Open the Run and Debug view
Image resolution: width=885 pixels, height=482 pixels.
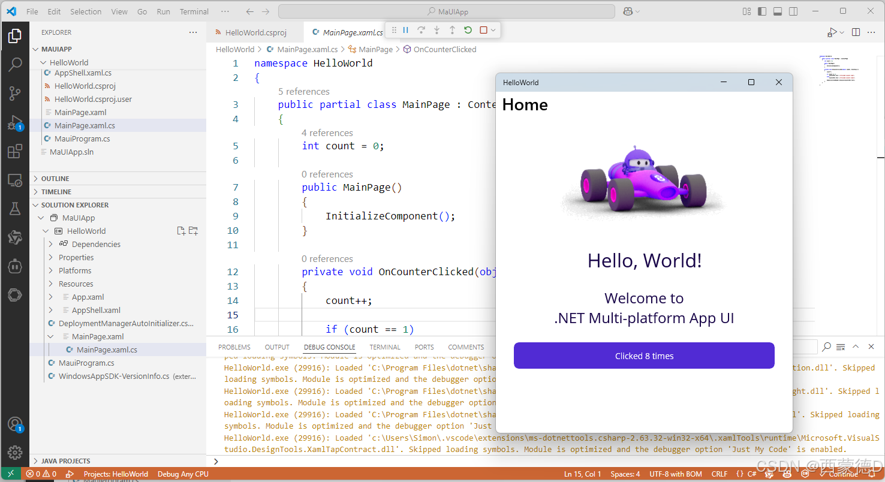point(15,123)
